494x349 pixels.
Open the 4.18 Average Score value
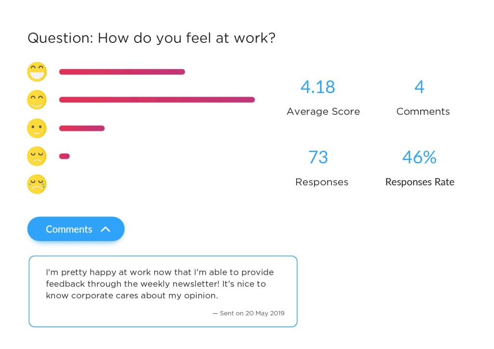318,87
